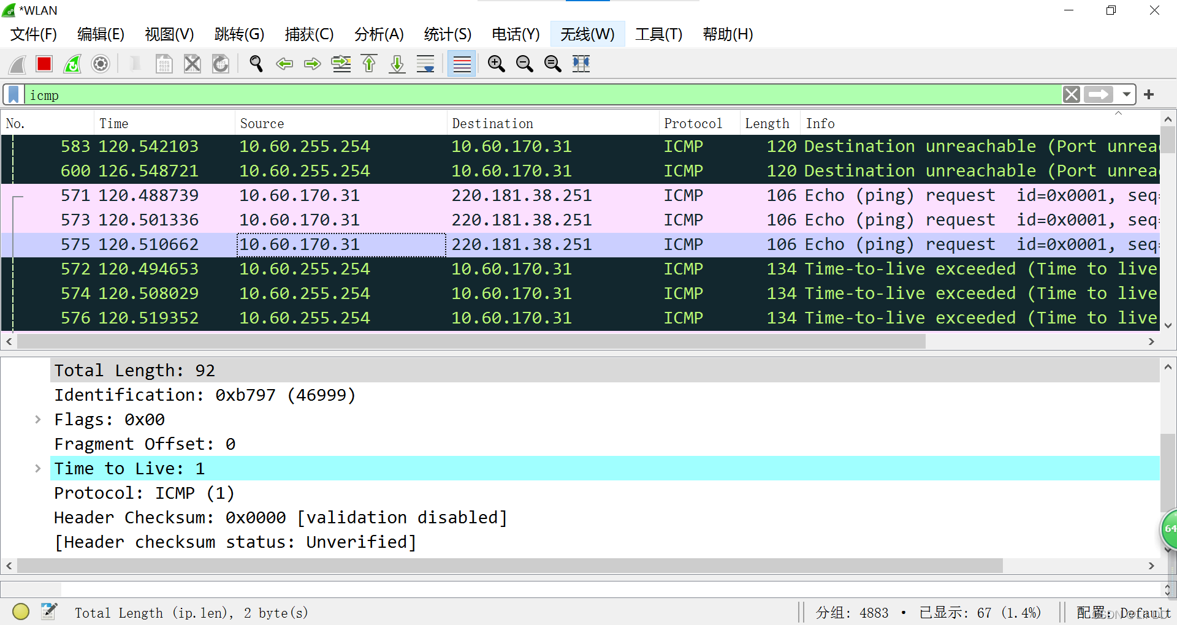The height and width of the screenshot is (625, 1177).
Task: Go back to previous packet arrow
Action: pos(284,64)
